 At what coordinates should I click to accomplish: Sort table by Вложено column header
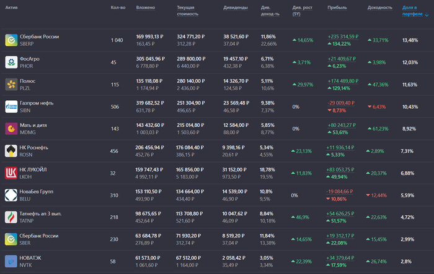pos(146,8)
